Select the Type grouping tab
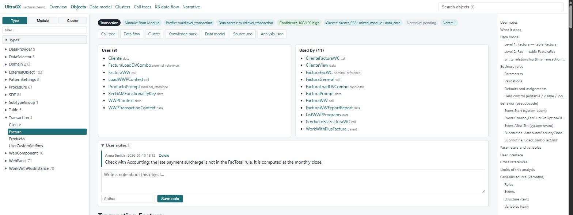The image size is (573, 215). point(15,20)
